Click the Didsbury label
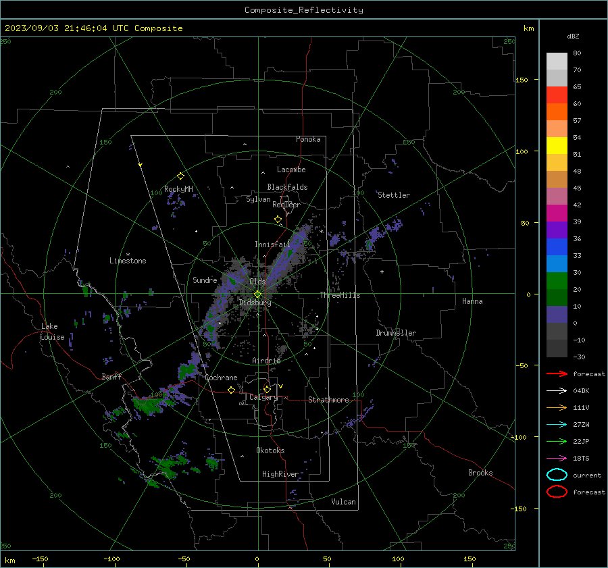Viewport: 608px width, 568px height. click(x=255, y=303)
